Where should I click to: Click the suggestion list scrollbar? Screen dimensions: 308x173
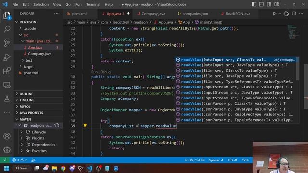pos(298,69)
